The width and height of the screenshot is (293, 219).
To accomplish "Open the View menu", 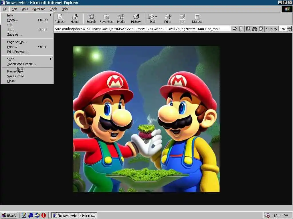I will (x=25, y=9).
